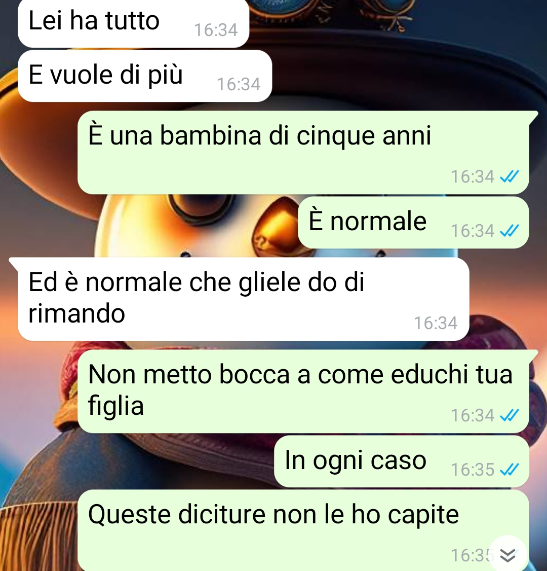Select the 'In ogni caso' message
Viewport: 547px width, 571px height.
point(402,461)
